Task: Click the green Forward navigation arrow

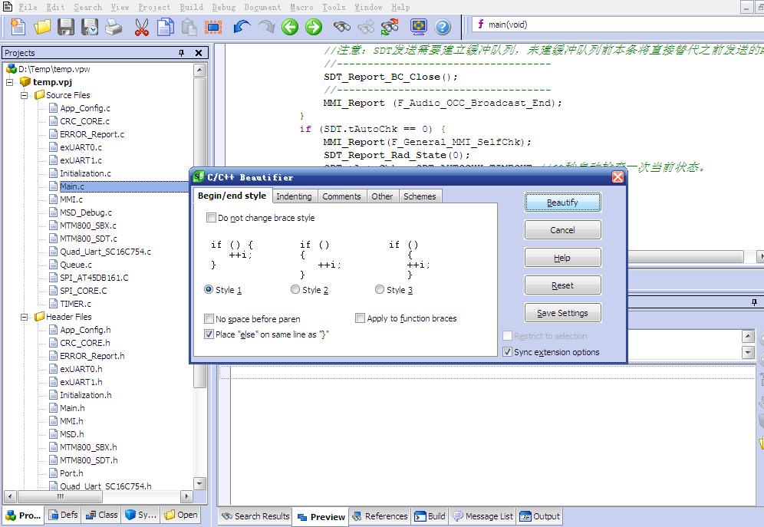Action: pos(313,27)
